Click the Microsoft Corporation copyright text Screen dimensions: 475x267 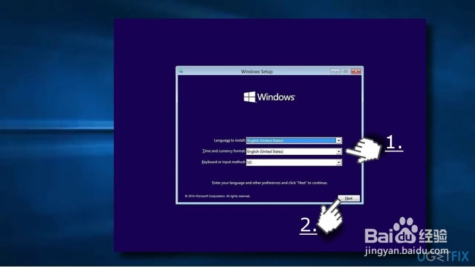(x=217, y=196)
